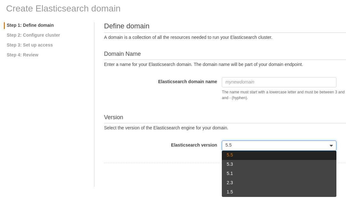Choose version 5.3 in the dropdown

click(x=279, y=164)
